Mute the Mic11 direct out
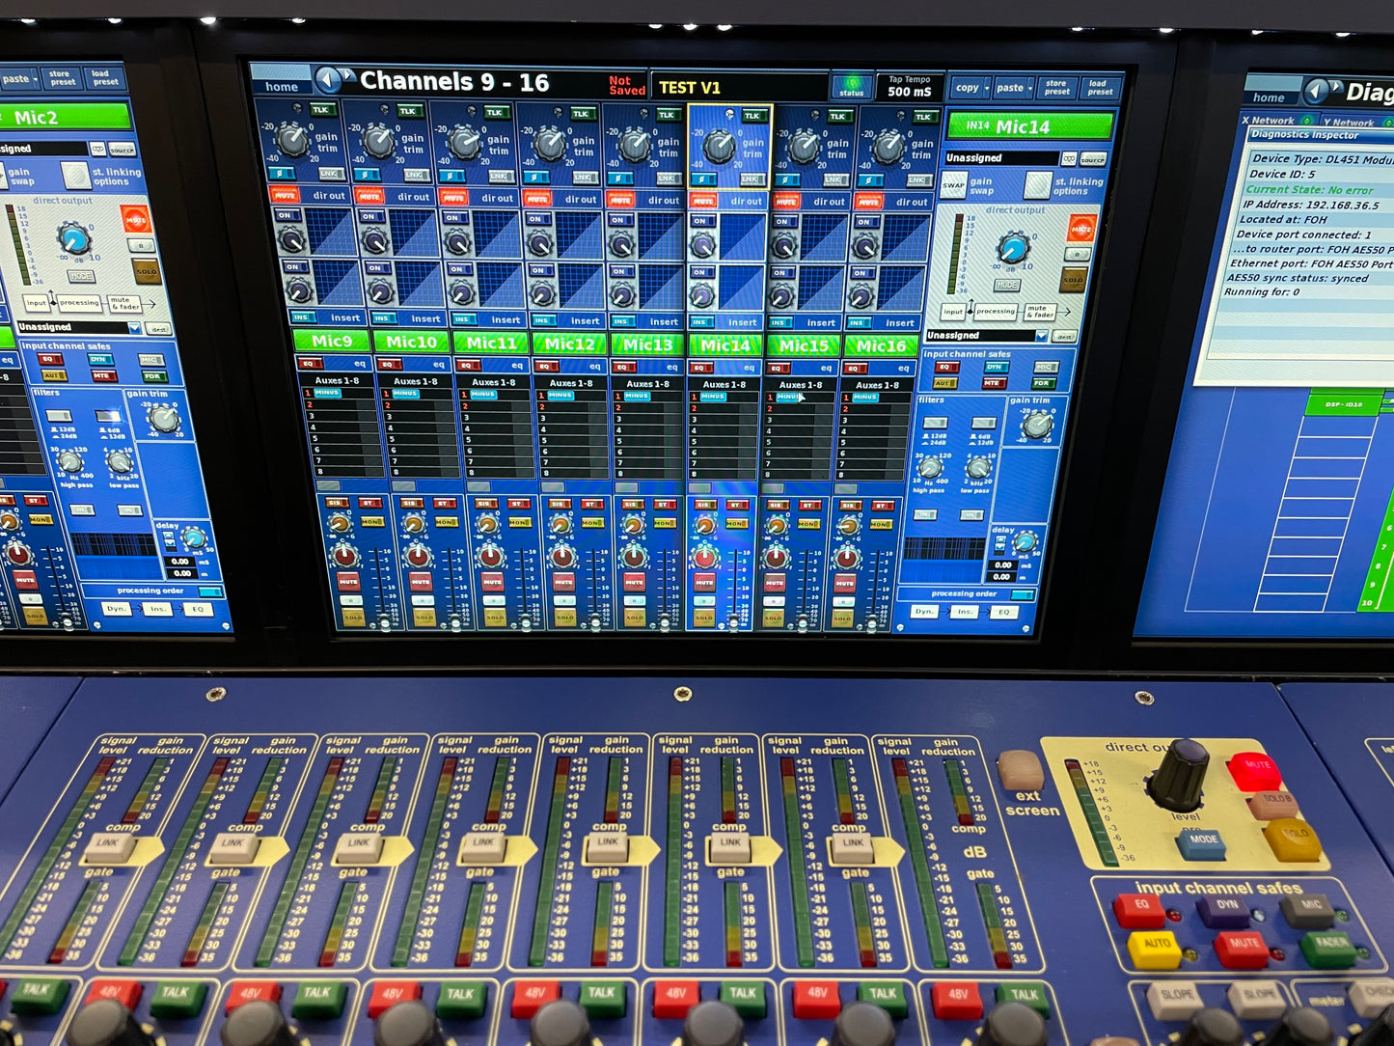The height and width of the screenshot is (1046, 1394). pyautogui.click(x=451, y=197)
